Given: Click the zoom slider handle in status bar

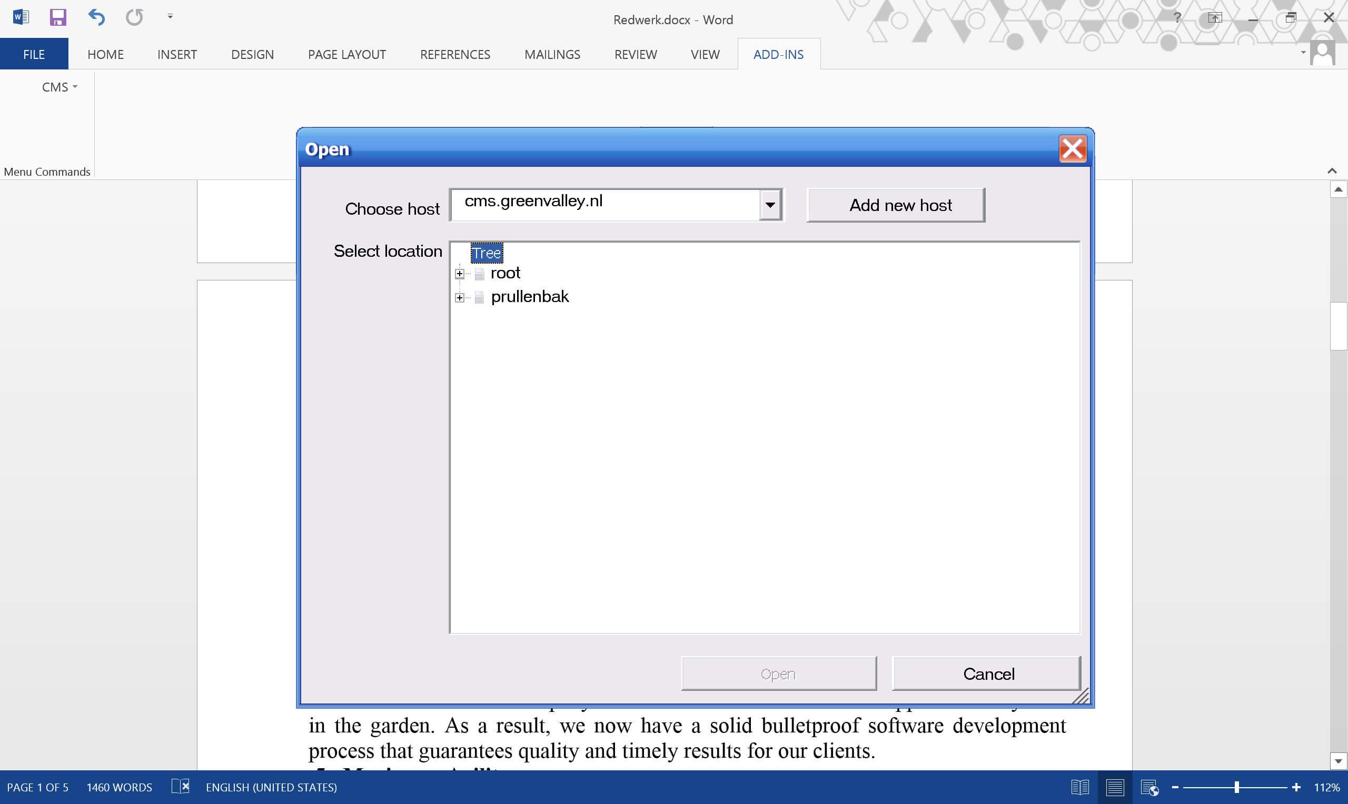Looking at the screenshot, I should click(1237, 787).
